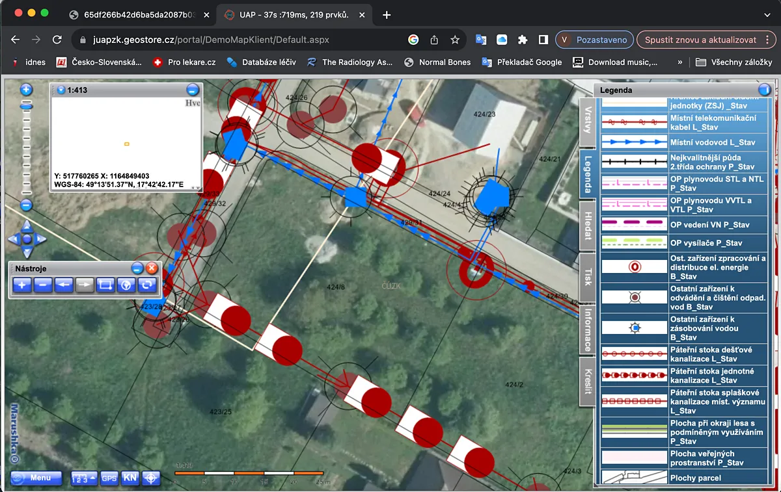The width and height of the screenshot is (781, 492).
Task: Open the browser extensions puzzle icon
Action: [x=523, y=40]
